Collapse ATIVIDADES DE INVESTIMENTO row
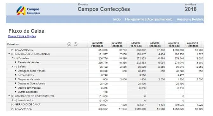This screenshot has width=213, height=116. [9, 96]
